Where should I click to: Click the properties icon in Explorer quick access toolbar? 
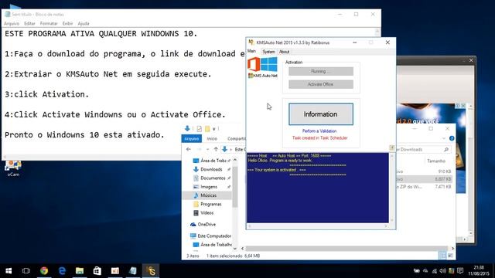pyautogui.click(x=200, y=129)
